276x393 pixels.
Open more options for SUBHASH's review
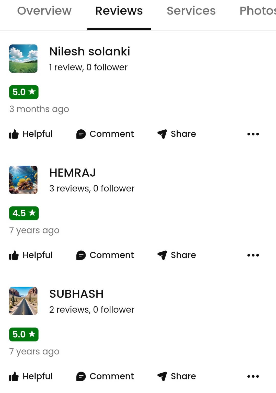click(253, 376)
